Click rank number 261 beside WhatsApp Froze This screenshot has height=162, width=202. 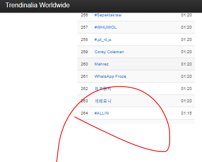click(x=84, y=76)
